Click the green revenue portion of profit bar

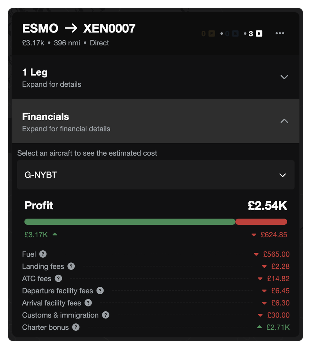pos(130,221)
